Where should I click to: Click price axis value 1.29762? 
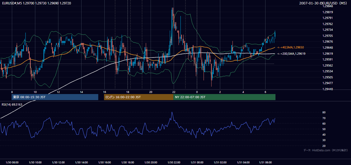pos(328,24)
